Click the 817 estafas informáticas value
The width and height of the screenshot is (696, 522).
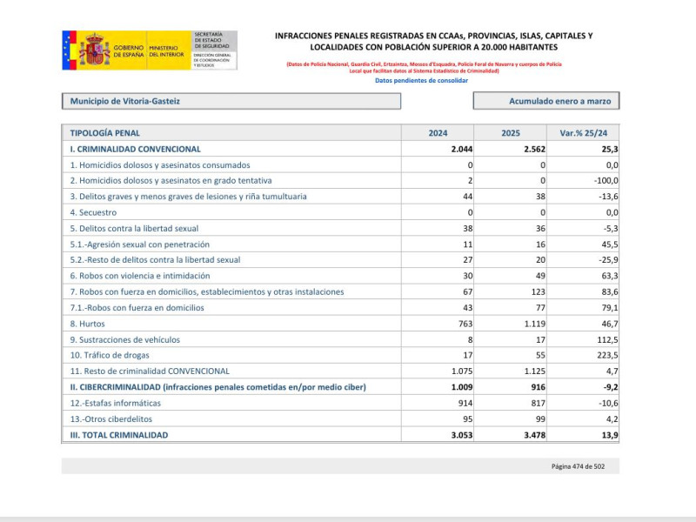538,404
